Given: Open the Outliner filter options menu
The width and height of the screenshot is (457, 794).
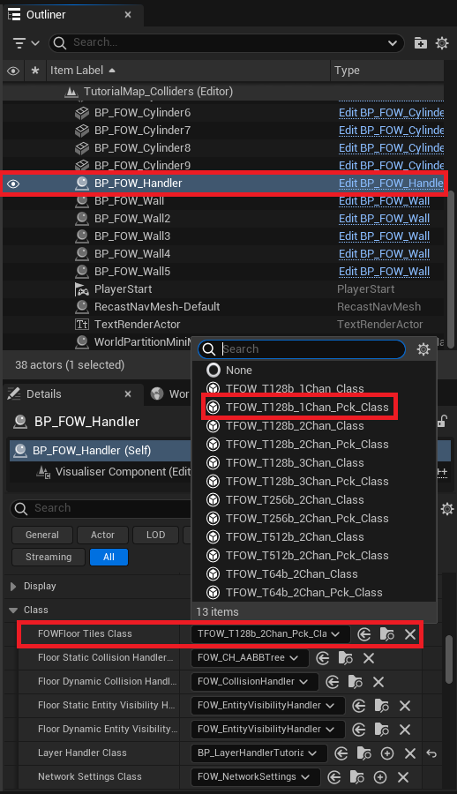Looking at the screenshot, I should tap(26, 43).
